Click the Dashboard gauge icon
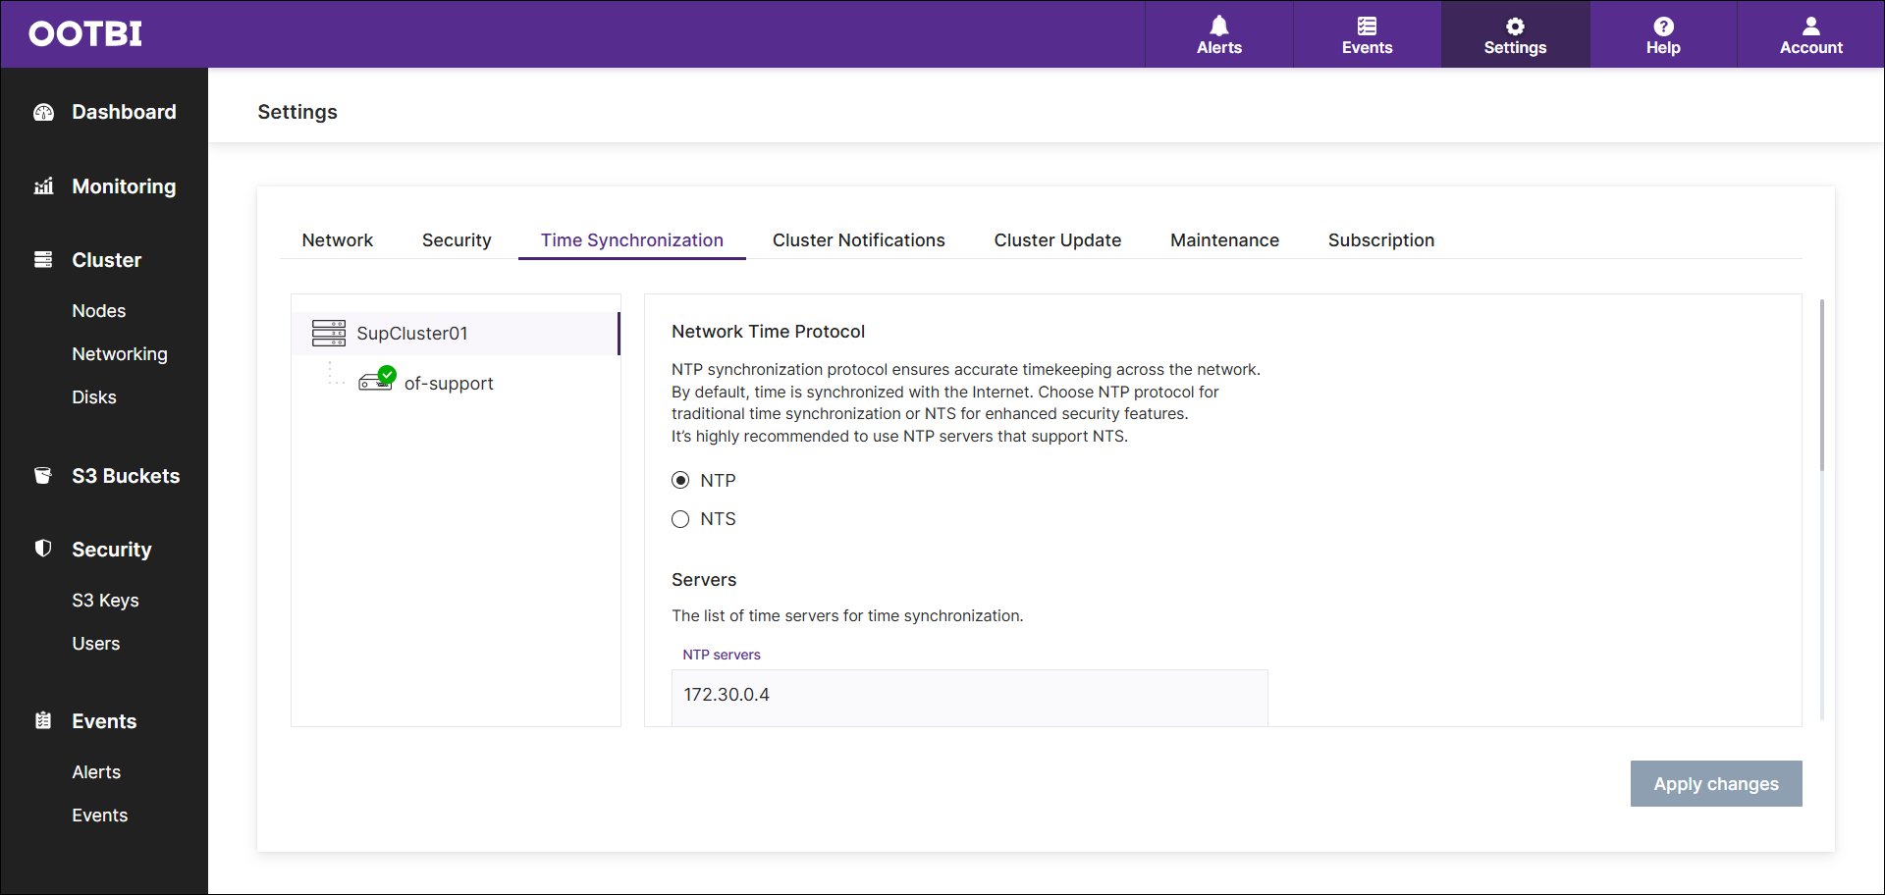The image size is (1885, 895). (x=43, y=112)
